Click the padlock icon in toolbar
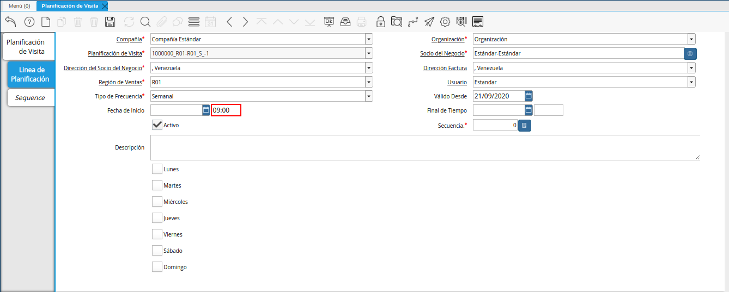The image size is (729, 292). [x=381, y=22]
